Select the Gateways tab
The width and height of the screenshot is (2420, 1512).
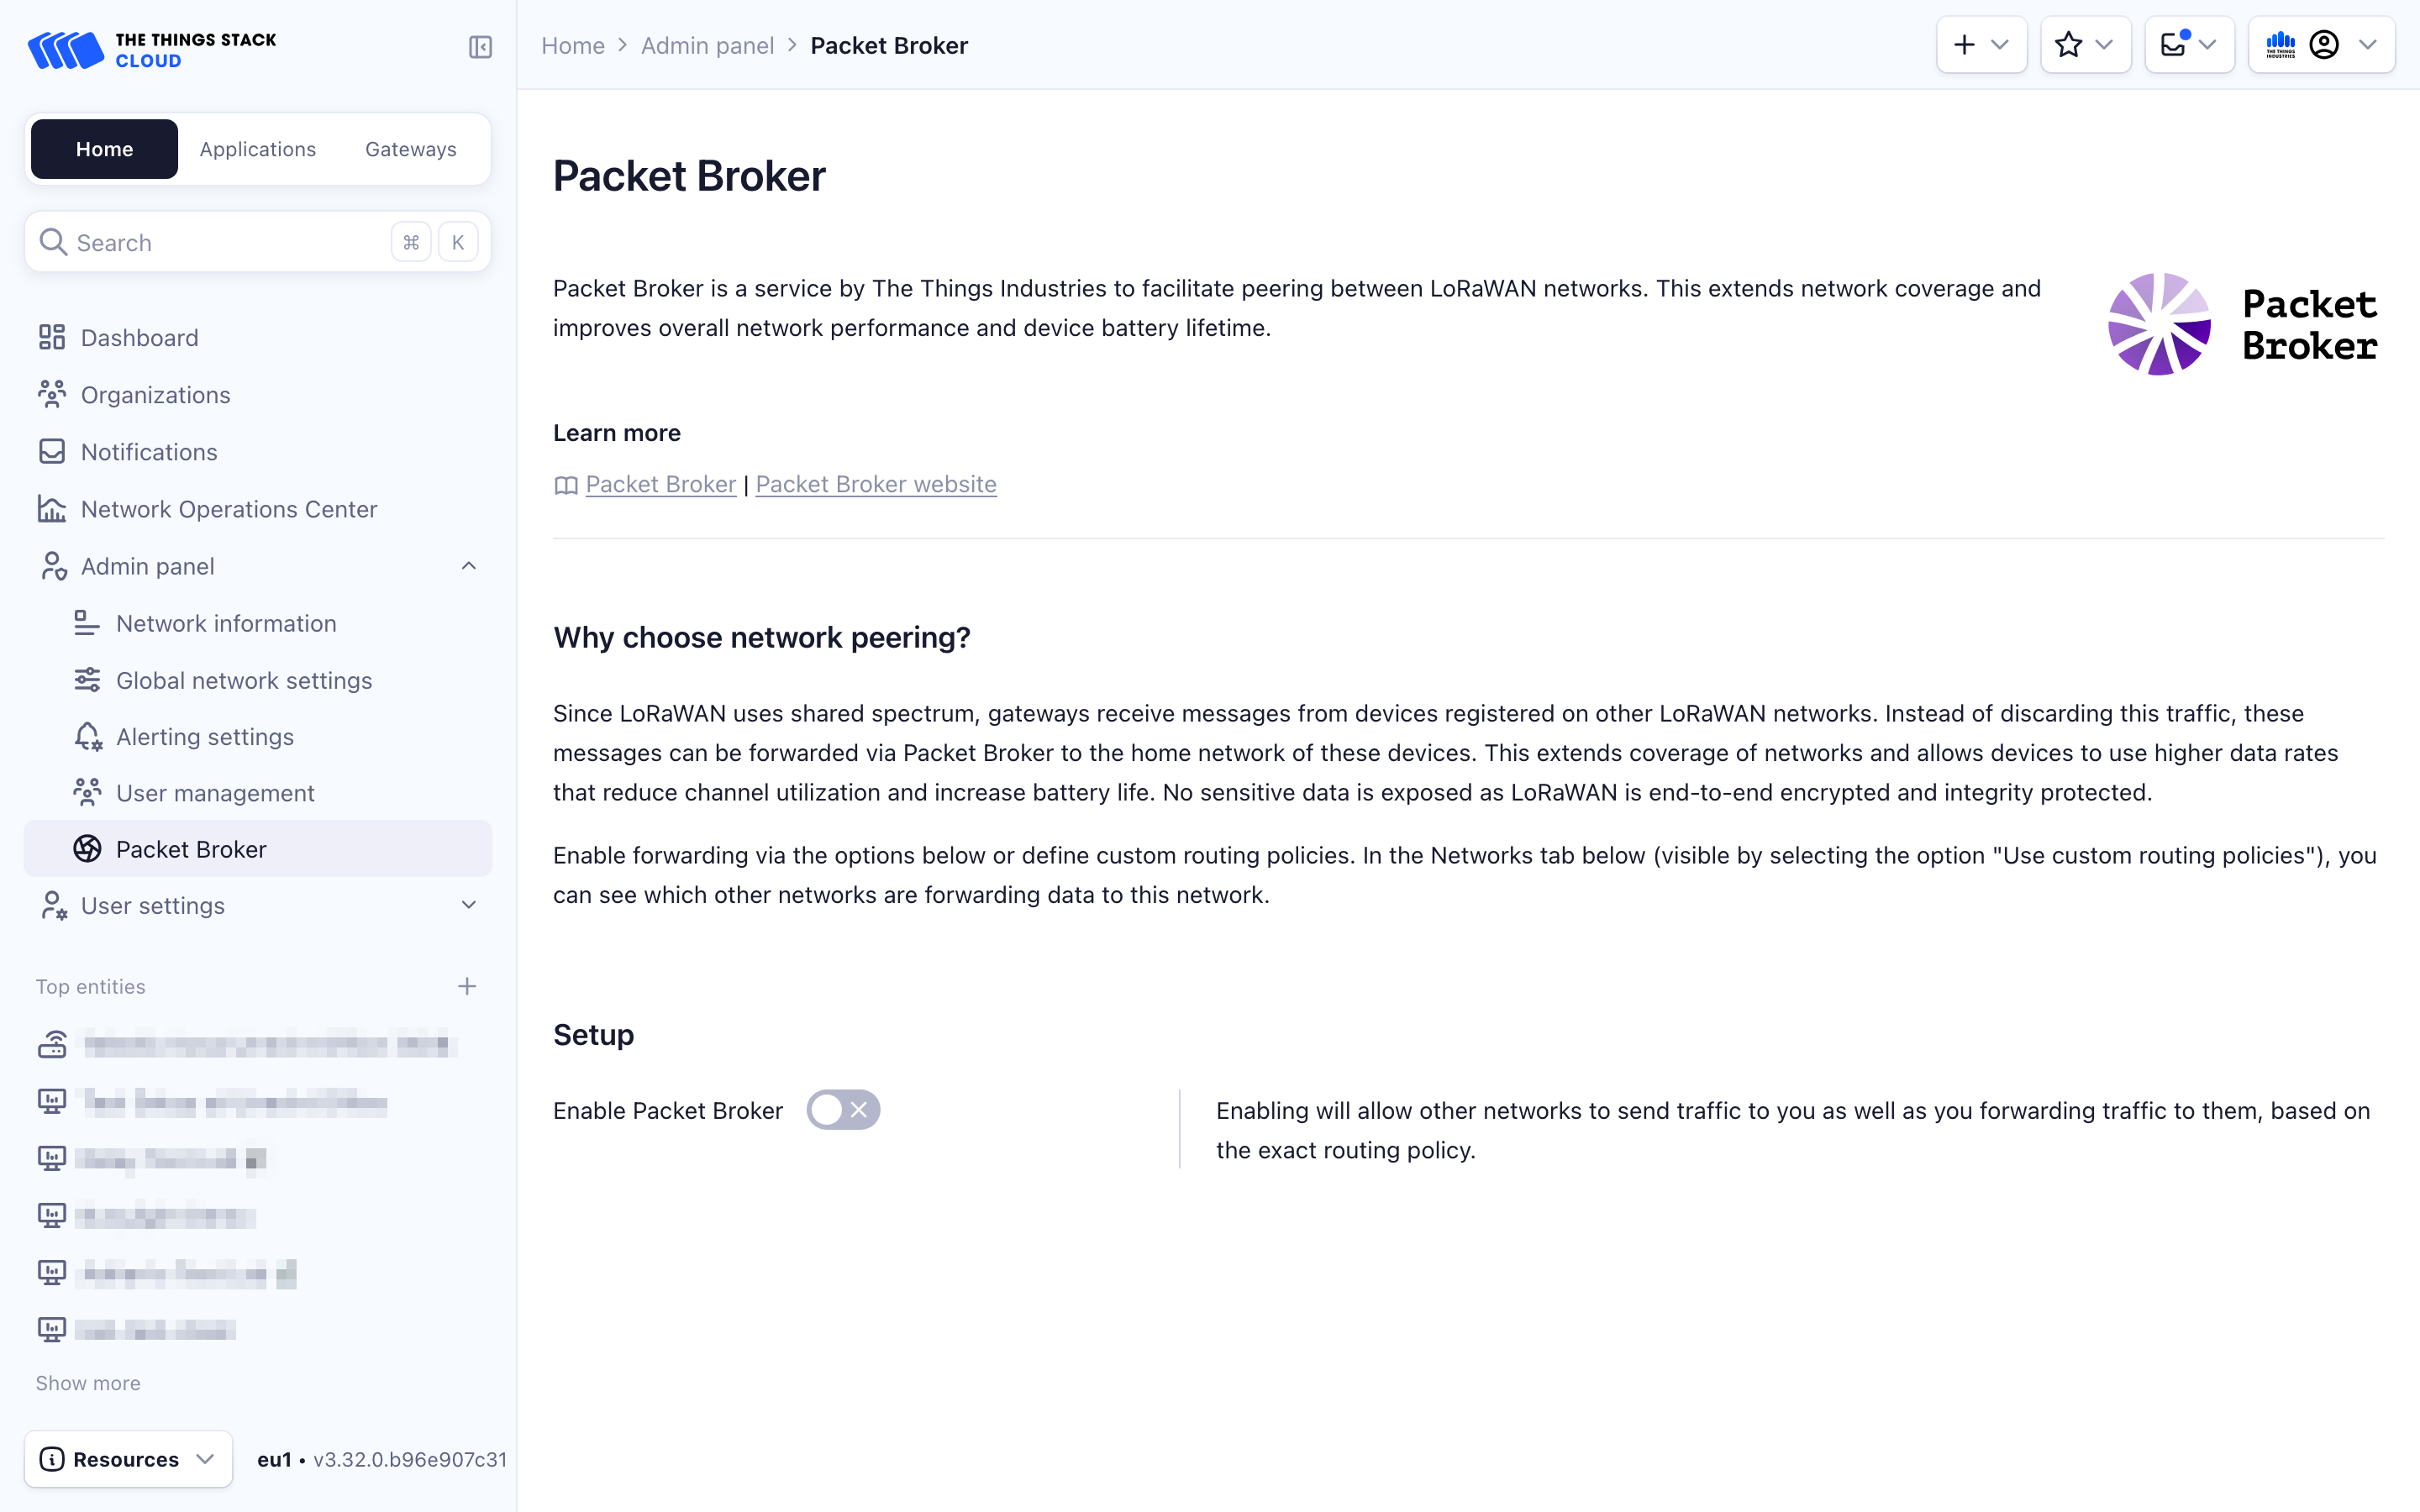pos(409,146)
